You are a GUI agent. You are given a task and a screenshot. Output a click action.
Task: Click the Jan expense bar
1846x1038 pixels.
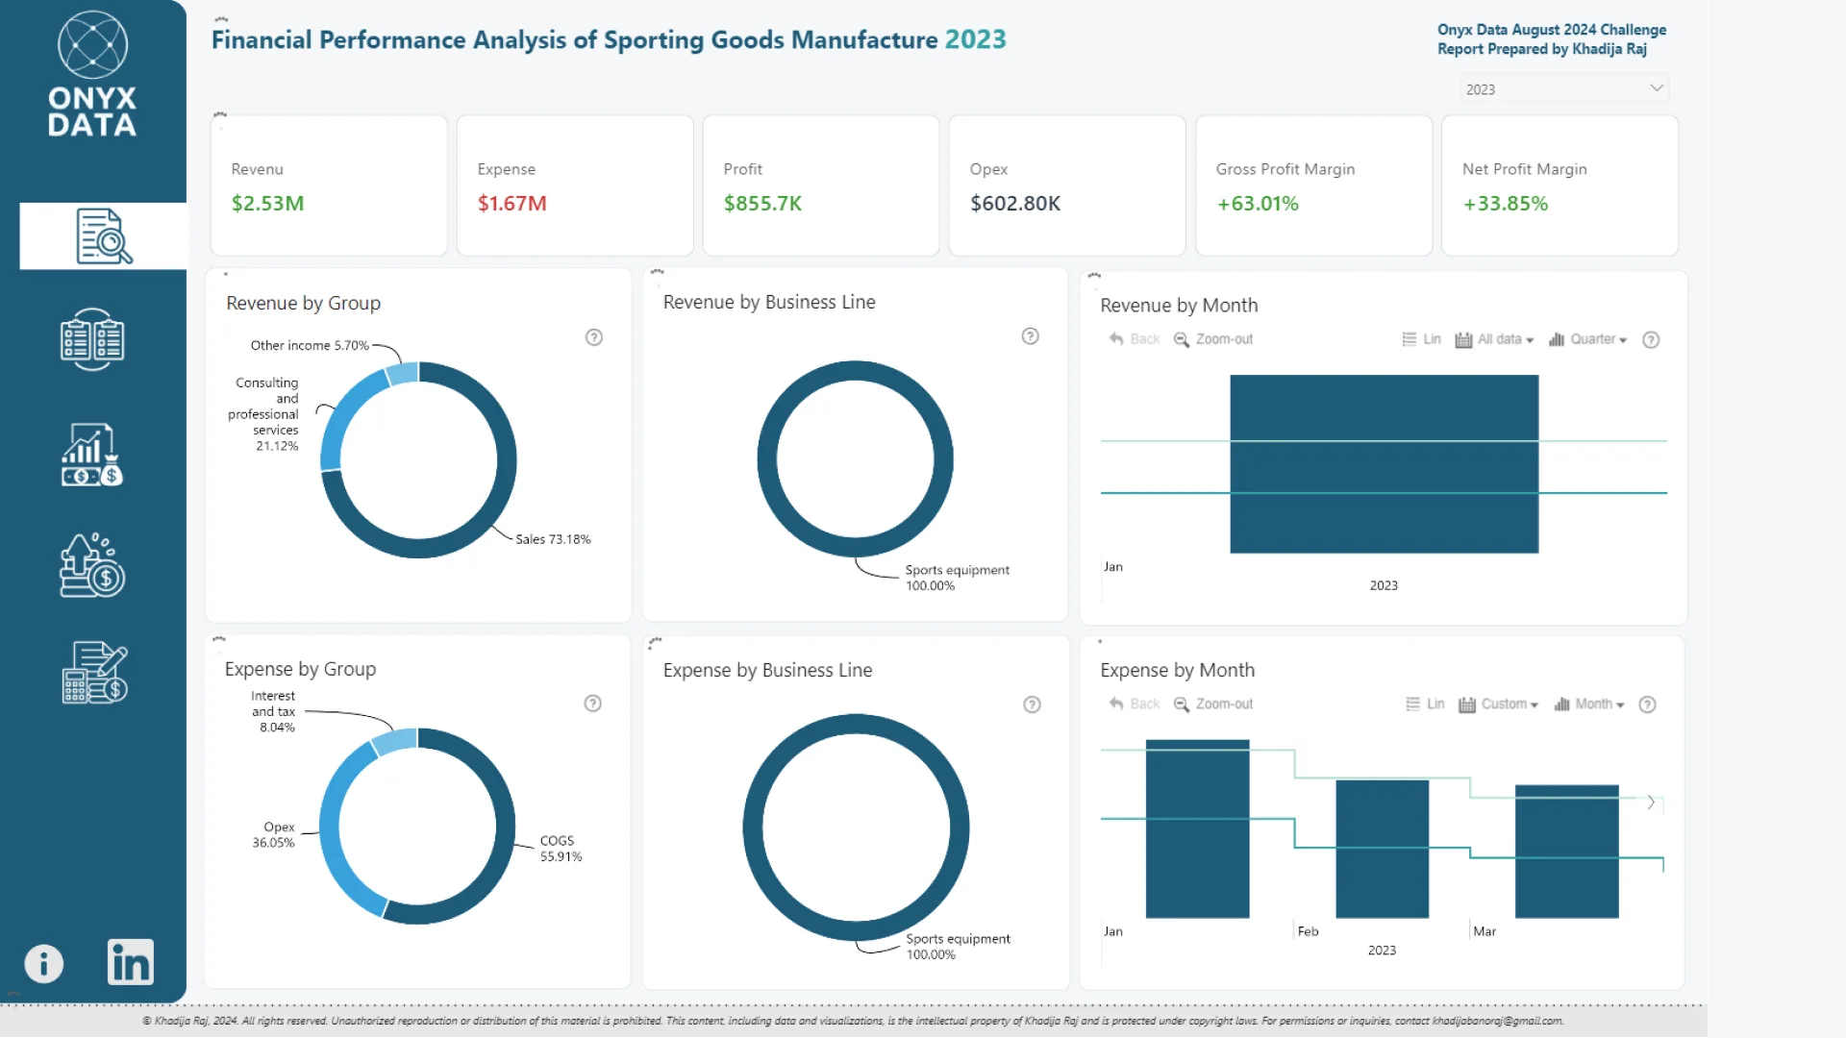(x=1197, y=828)
